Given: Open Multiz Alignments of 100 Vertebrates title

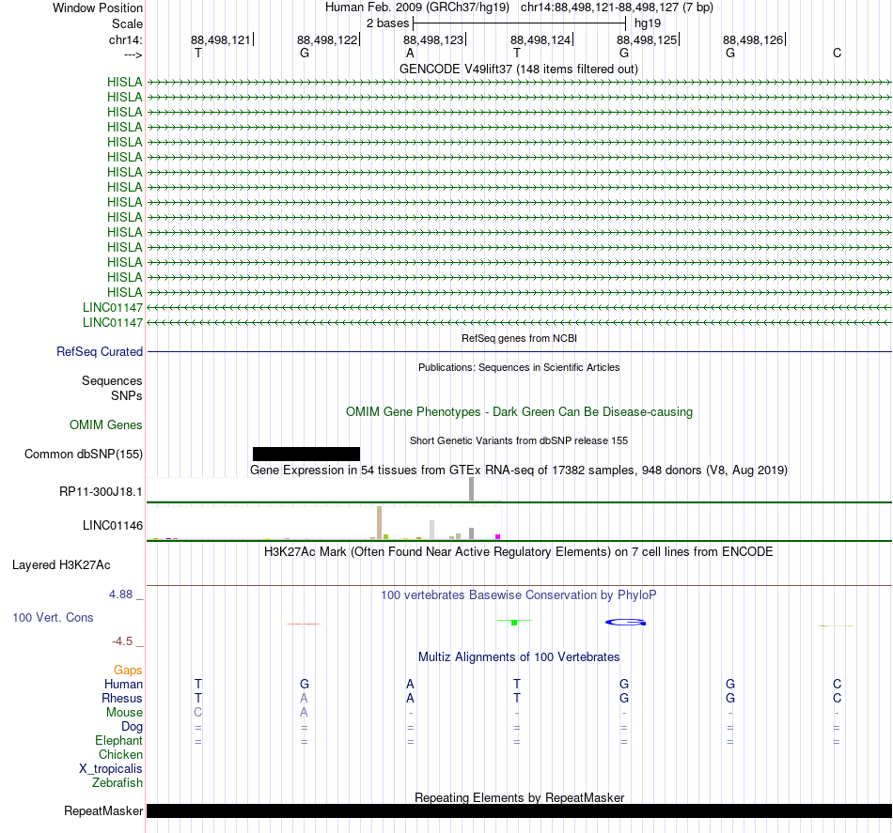Looking at the screenshot, I should click(519, 657).
